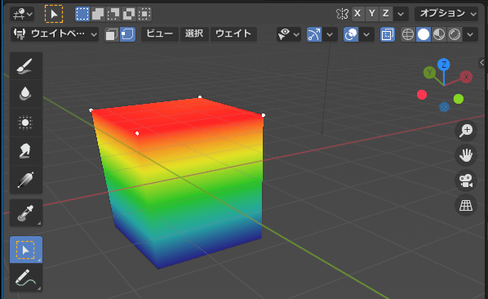Snap view to X axis on gizmo
Screen dimensions: 488x299
466,77
